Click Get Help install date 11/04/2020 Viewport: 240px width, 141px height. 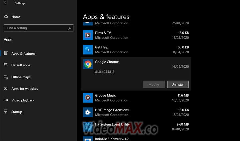181,52
